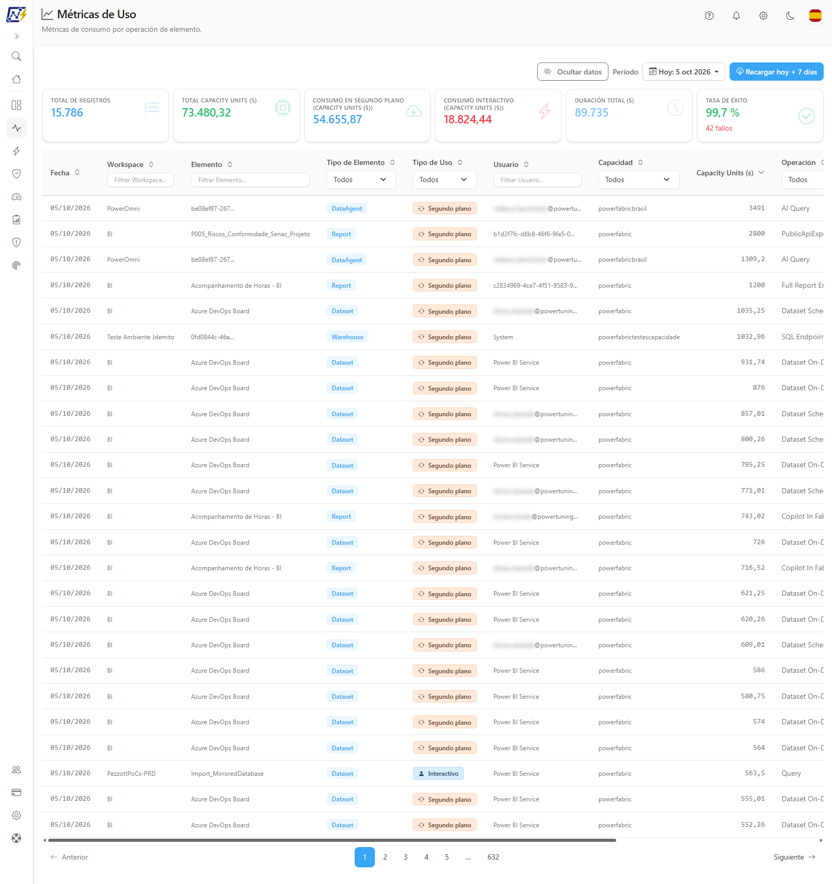Viewport: 832px width, 884px height.
Task: Open the shield alert sidebar icon
Action: click(x=16, y=242)
